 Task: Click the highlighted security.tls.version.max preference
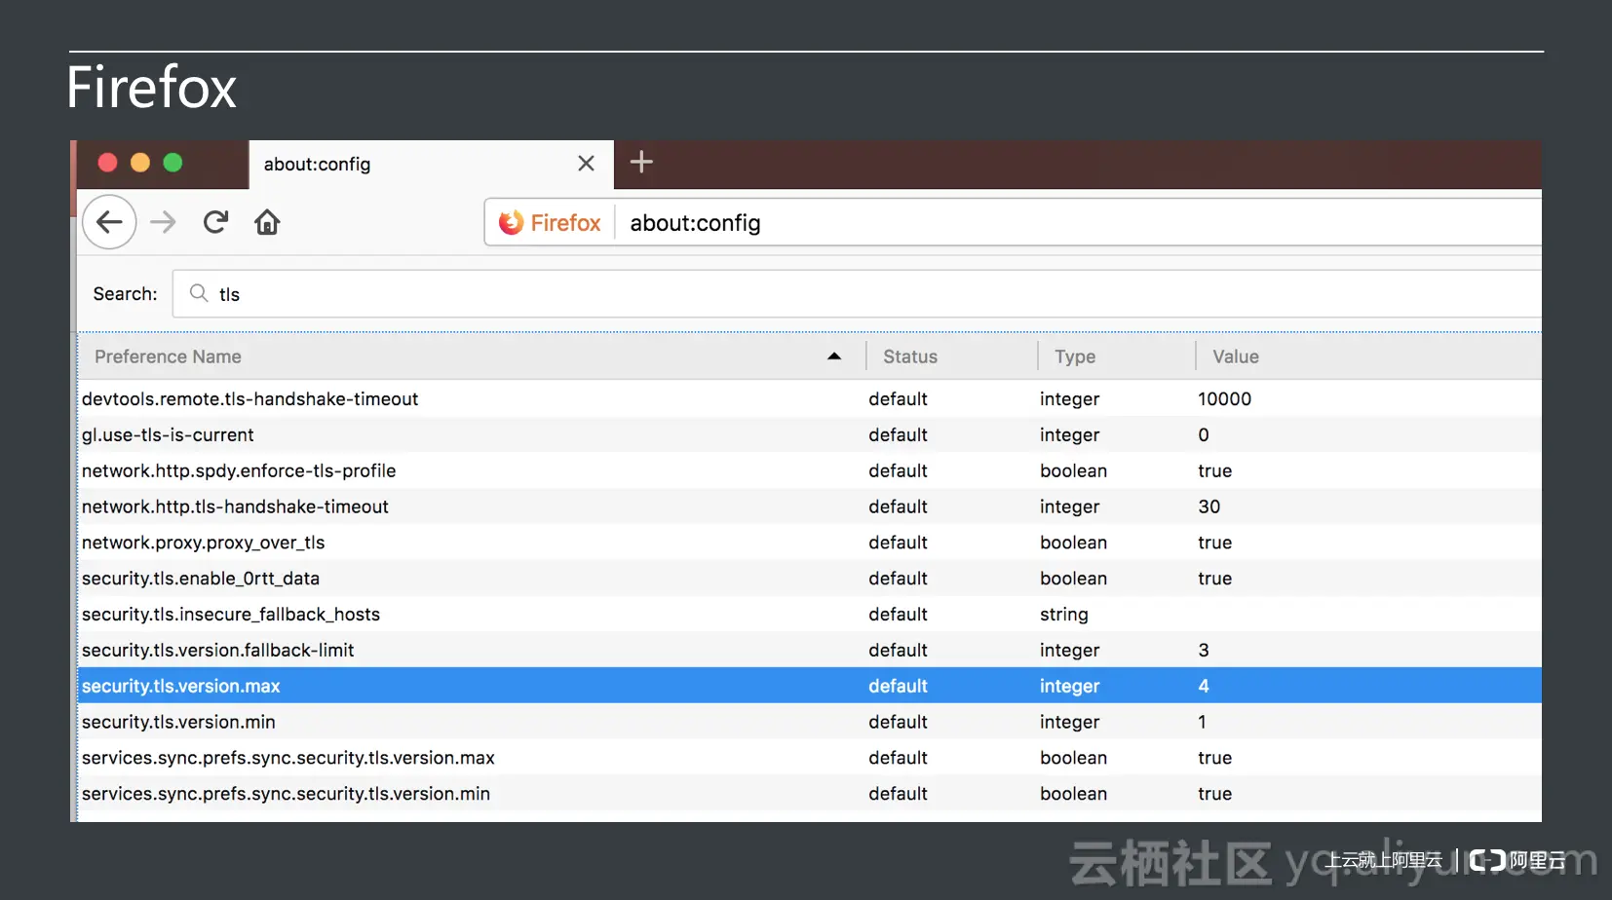point(810,686)
